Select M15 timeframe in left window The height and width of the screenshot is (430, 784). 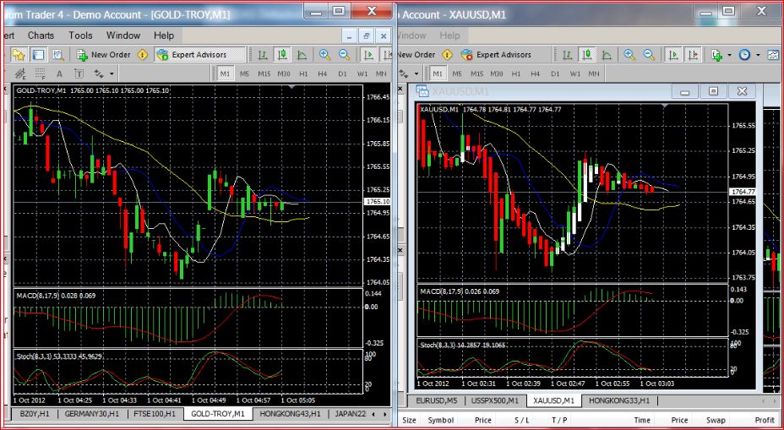click(x=264, y=74)
